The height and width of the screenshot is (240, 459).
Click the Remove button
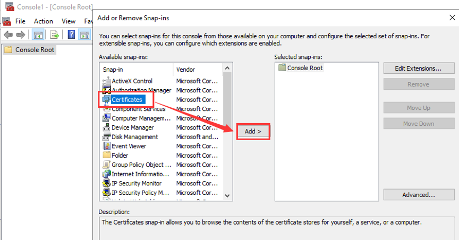point(419,84)
